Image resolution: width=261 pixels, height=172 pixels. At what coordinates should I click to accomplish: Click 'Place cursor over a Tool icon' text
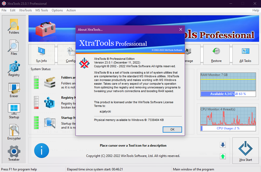(x=133, y=146)
